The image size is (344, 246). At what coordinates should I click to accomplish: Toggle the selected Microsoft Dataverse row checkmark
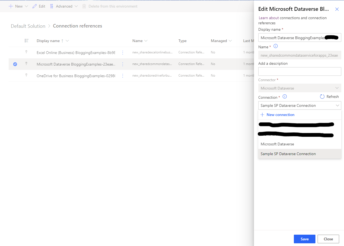tap(15, 64)
